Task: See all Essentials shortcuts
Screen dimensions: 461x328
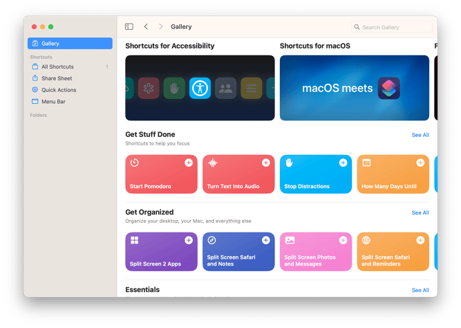Action: point(420,290)
